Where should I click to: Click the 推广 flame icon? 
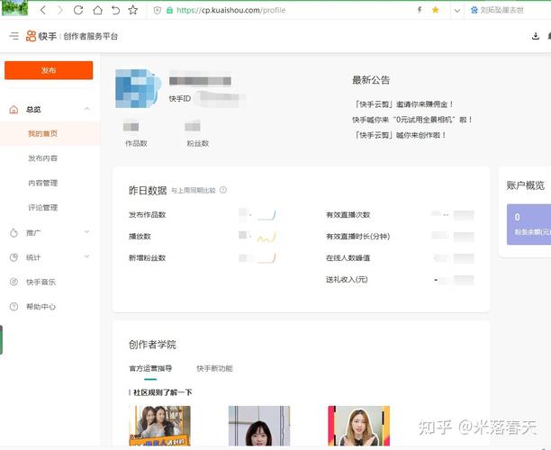click(14, 232)
